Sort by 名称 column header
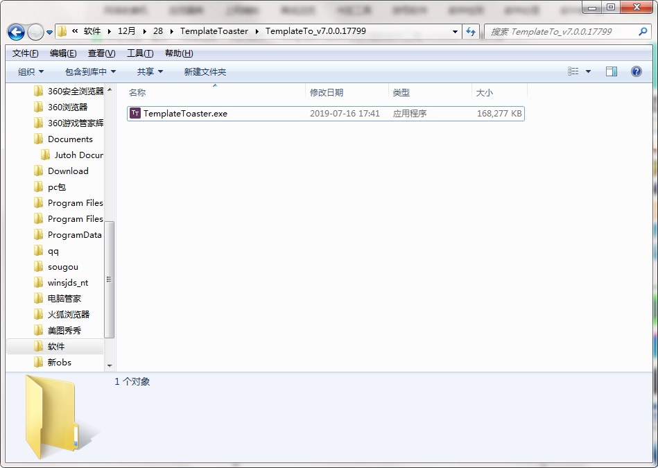Viewport: 658px width, 468px height. coord(137,93)
